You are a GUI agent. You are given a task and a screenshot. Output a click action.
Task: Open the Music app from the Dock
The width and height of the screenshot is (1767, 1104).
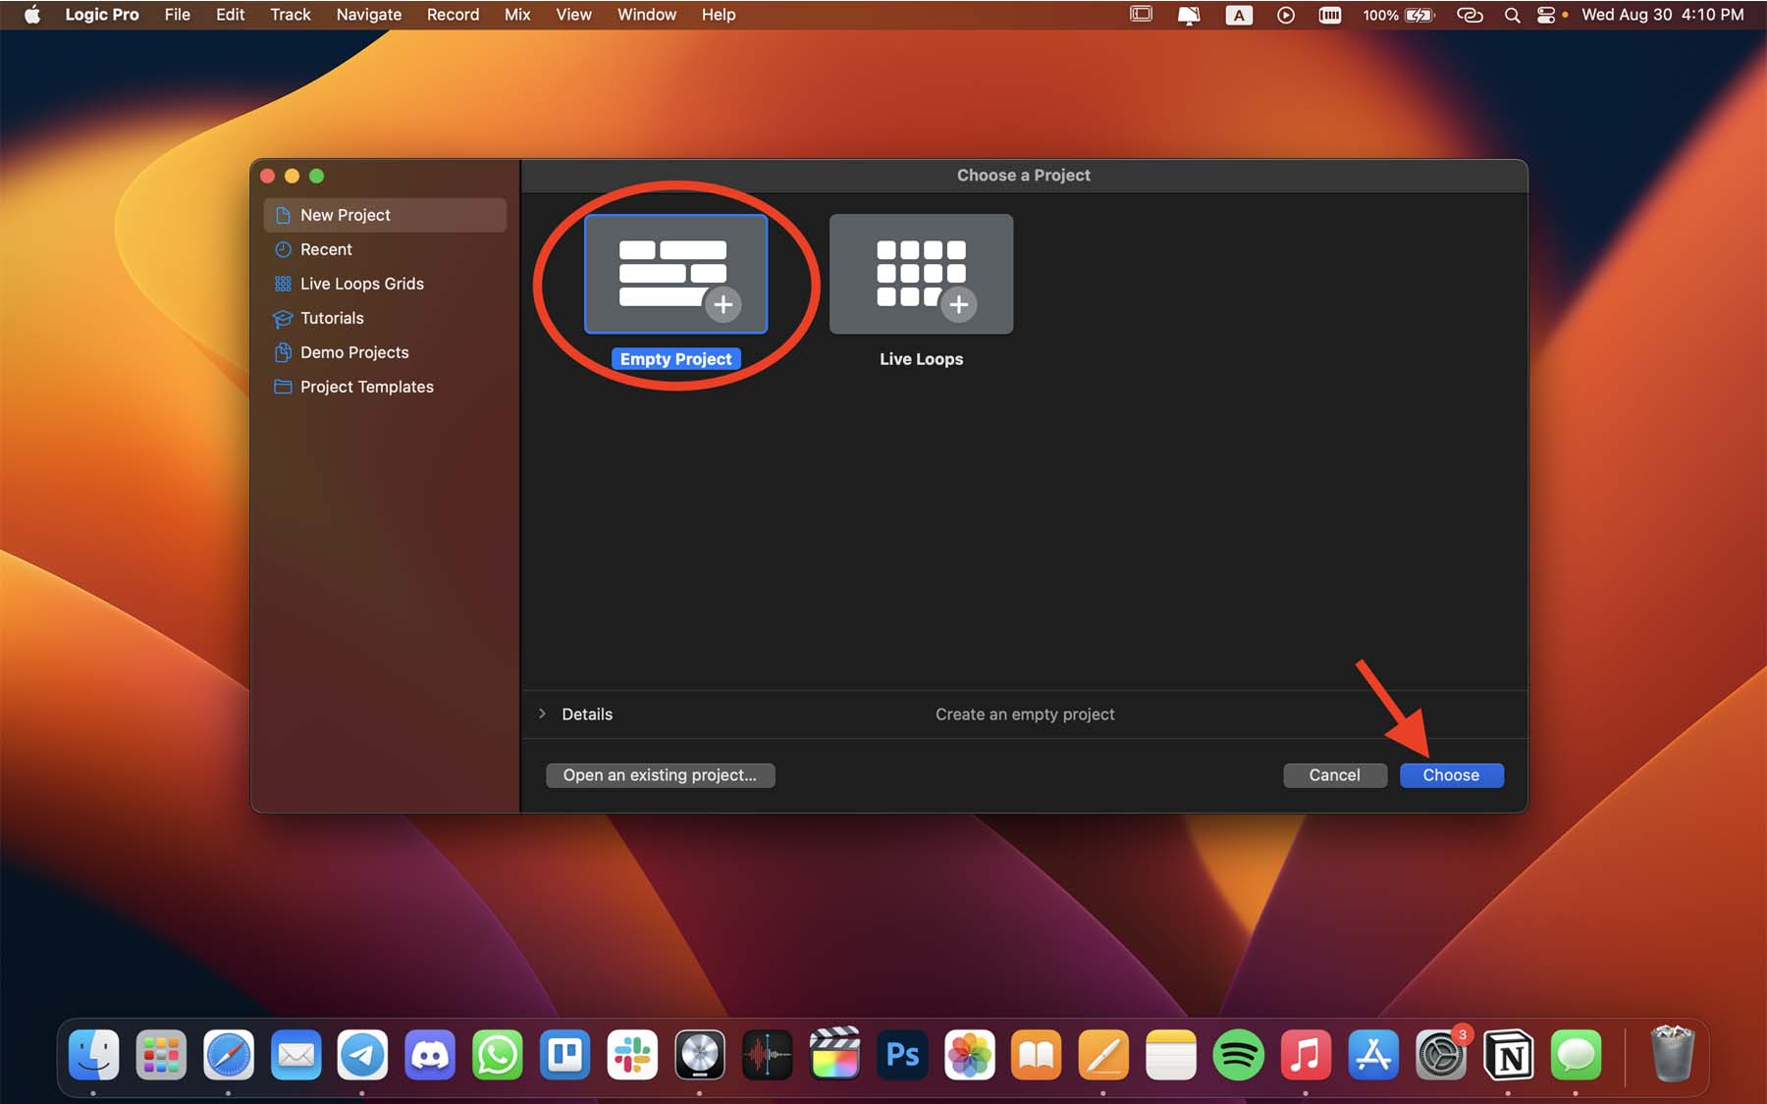1306,1055
